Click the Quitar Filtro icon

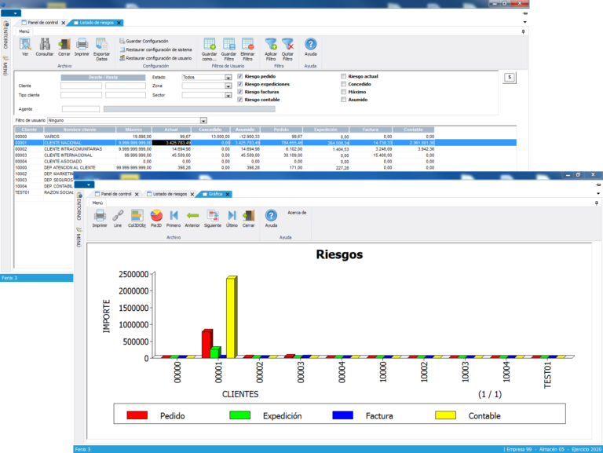point(287,46)
